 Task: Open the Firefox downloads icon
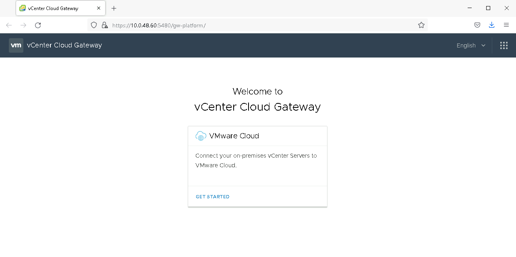tap(491, 25)
